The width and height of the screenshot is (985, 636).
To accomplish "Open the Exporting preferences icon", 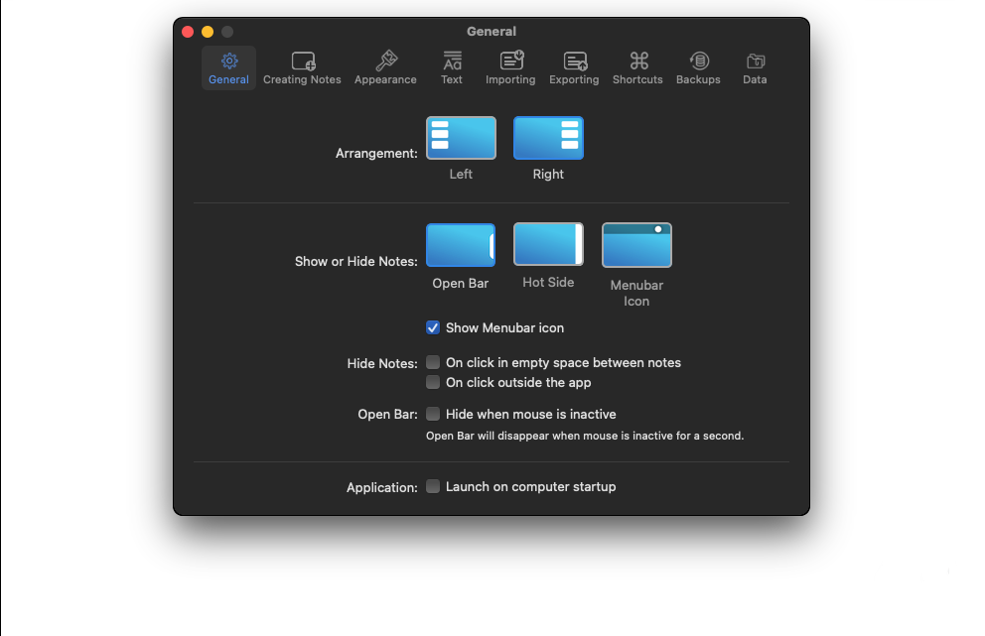I will (574, 62).
